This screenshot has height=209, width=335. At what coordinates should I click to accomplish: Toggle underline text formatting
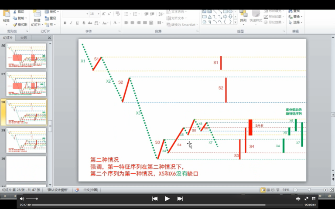[77, 23]
